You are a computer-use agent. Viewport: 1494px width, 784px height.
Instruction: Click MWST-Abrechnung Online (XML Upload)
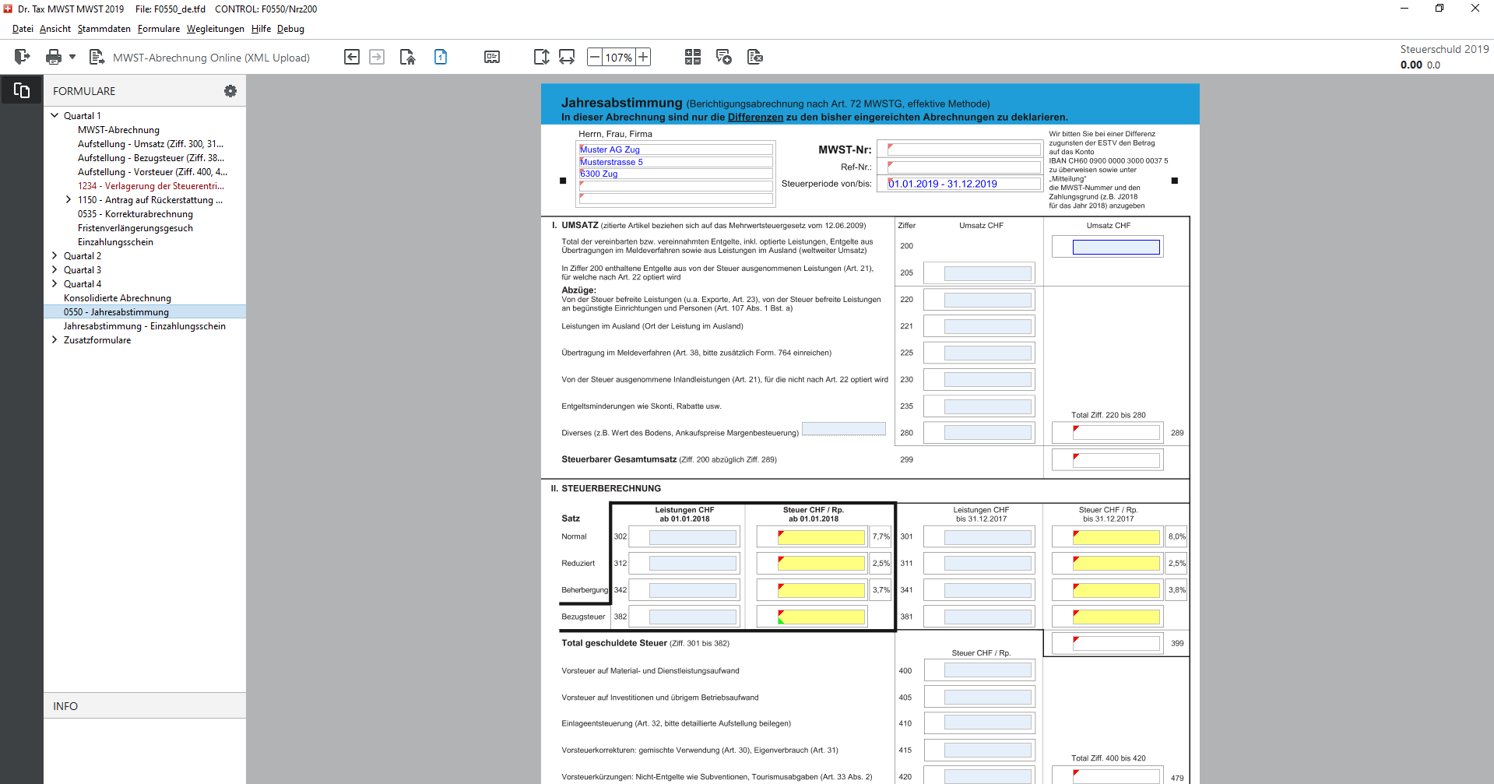coord(211,58)
